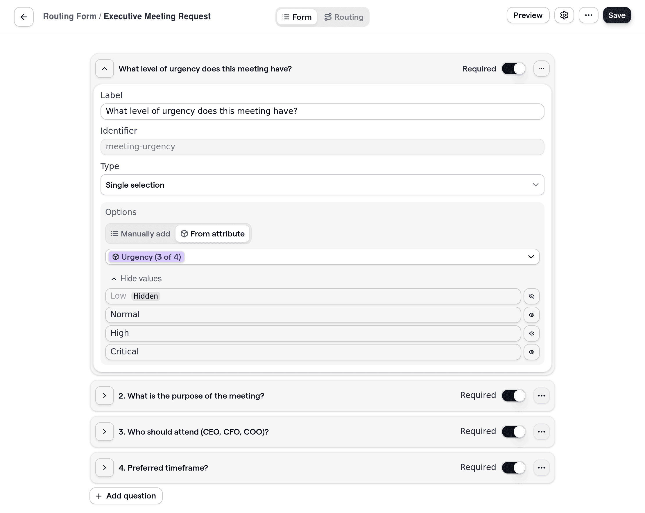
Task: Hide the Critical urgency value
Action: coord(532,352)
